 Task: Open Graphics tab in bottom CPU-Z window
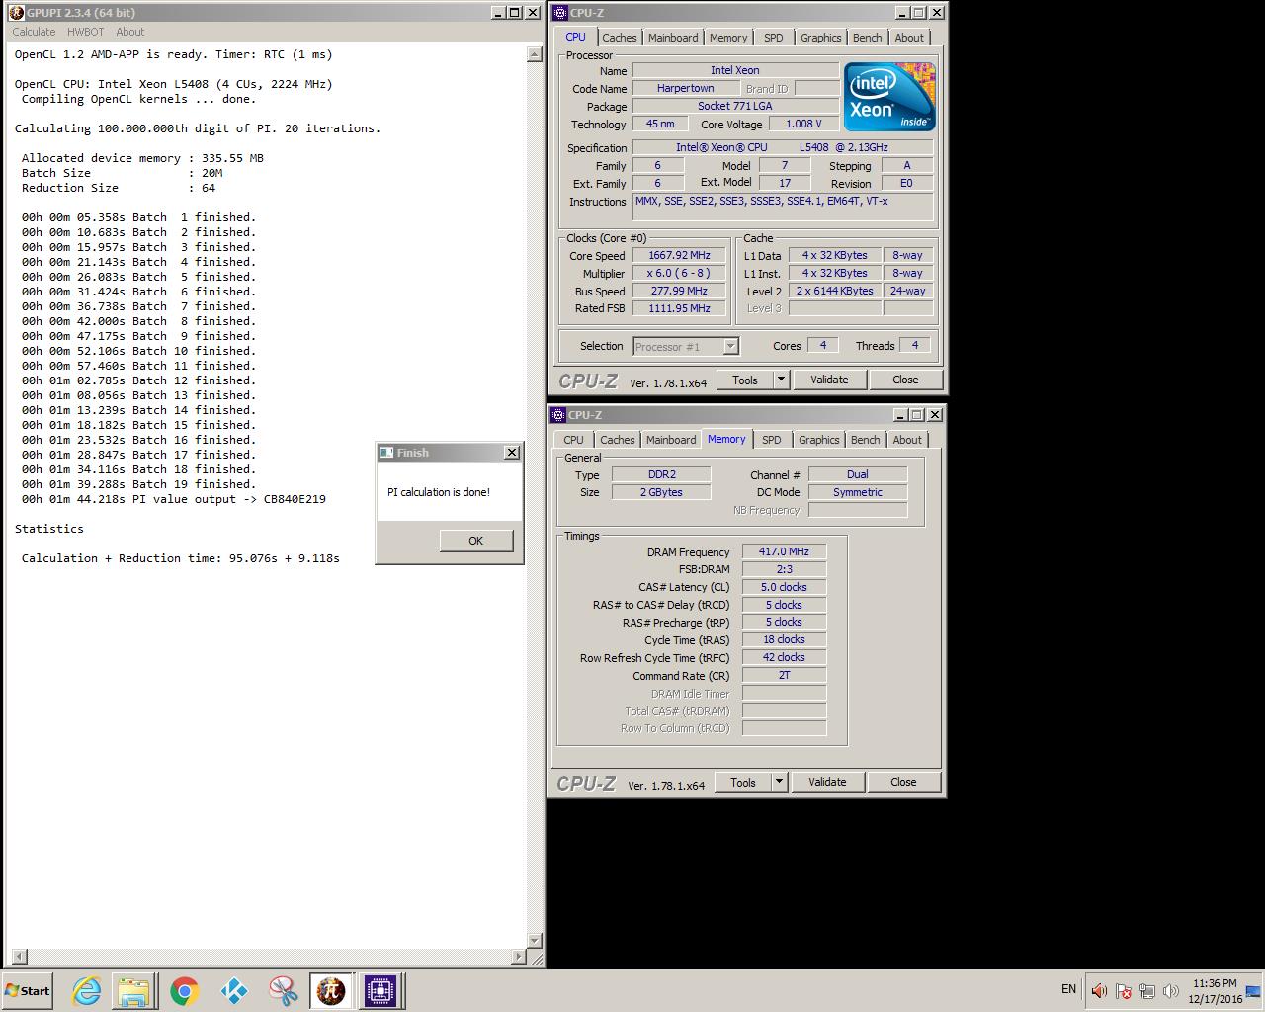tap(819, 440)
